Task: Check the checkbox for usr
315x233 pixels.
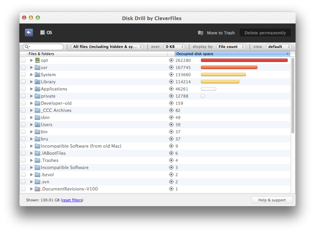Action: coord(23,67)
